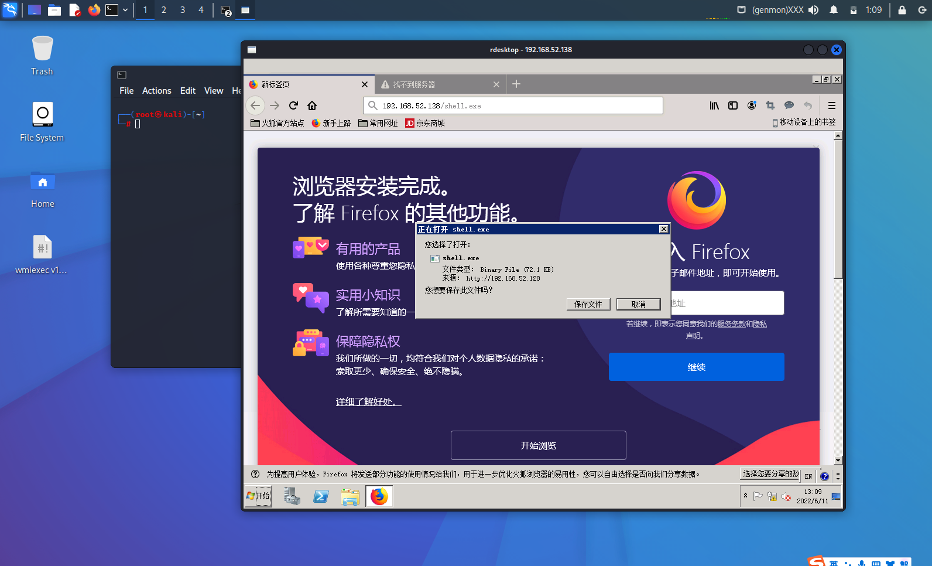Open the text editor icon in the top panel
932x566 pixels.
[74, 10]
